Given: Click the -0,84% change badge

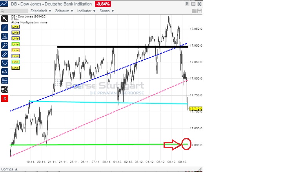Looking at the screenshot, I should (x=103, y=4).
